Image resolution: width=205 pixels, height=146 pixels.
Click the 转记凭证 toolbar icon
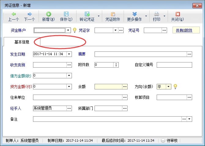pos(87,14)
